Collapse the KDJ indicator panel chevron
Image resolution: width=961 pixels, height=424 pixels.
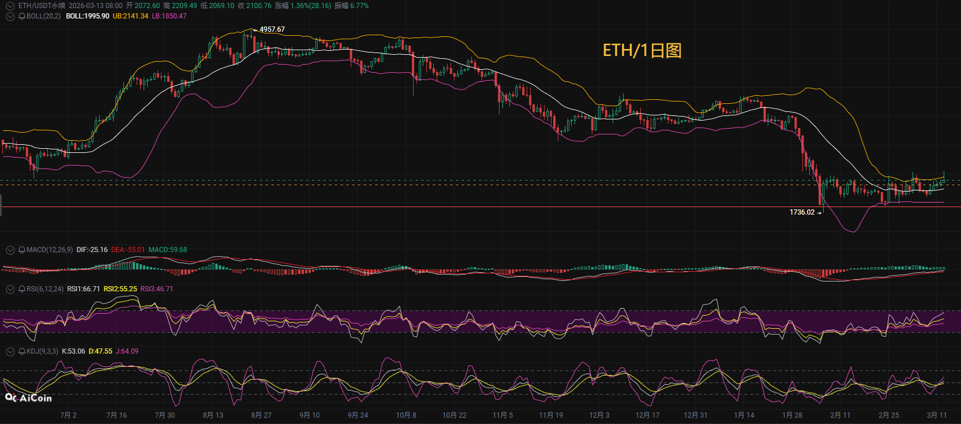click(10, 352)
